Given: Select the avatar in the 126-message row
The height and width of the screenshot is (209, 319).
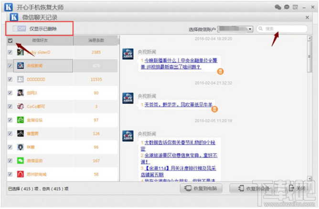Looking at the screenshot, I should 21,134.
